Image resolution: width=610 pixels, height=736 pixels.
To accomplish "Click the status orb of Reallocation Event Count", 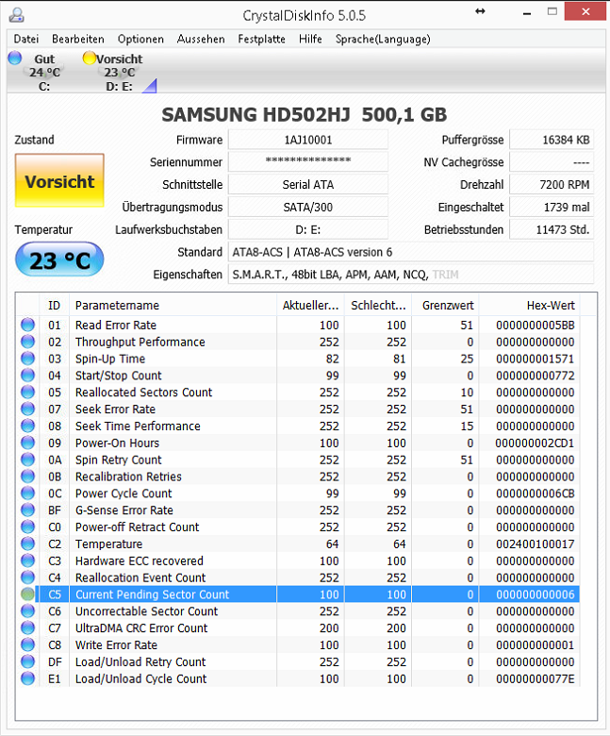I will pyautogui.click(x=27, y=577).
